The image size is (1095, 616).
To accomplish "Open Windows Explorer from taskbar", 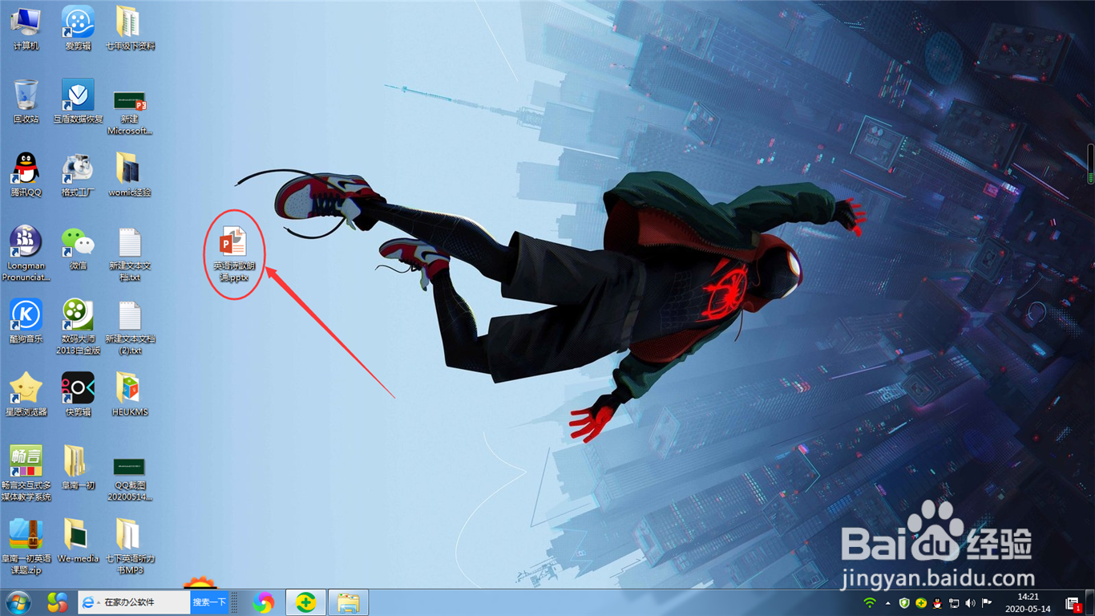I will tap(348, 602).
